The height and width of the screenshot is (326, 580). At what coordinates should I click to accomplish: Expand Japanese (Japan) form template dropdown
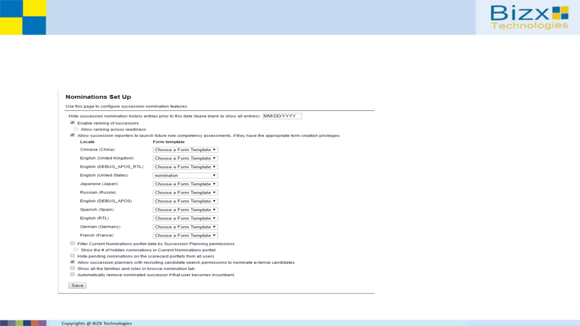[185, 184]
